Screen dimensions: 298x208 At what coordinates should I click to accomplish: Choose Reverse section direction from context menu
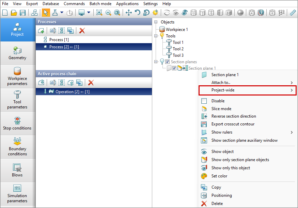[233, 116]
